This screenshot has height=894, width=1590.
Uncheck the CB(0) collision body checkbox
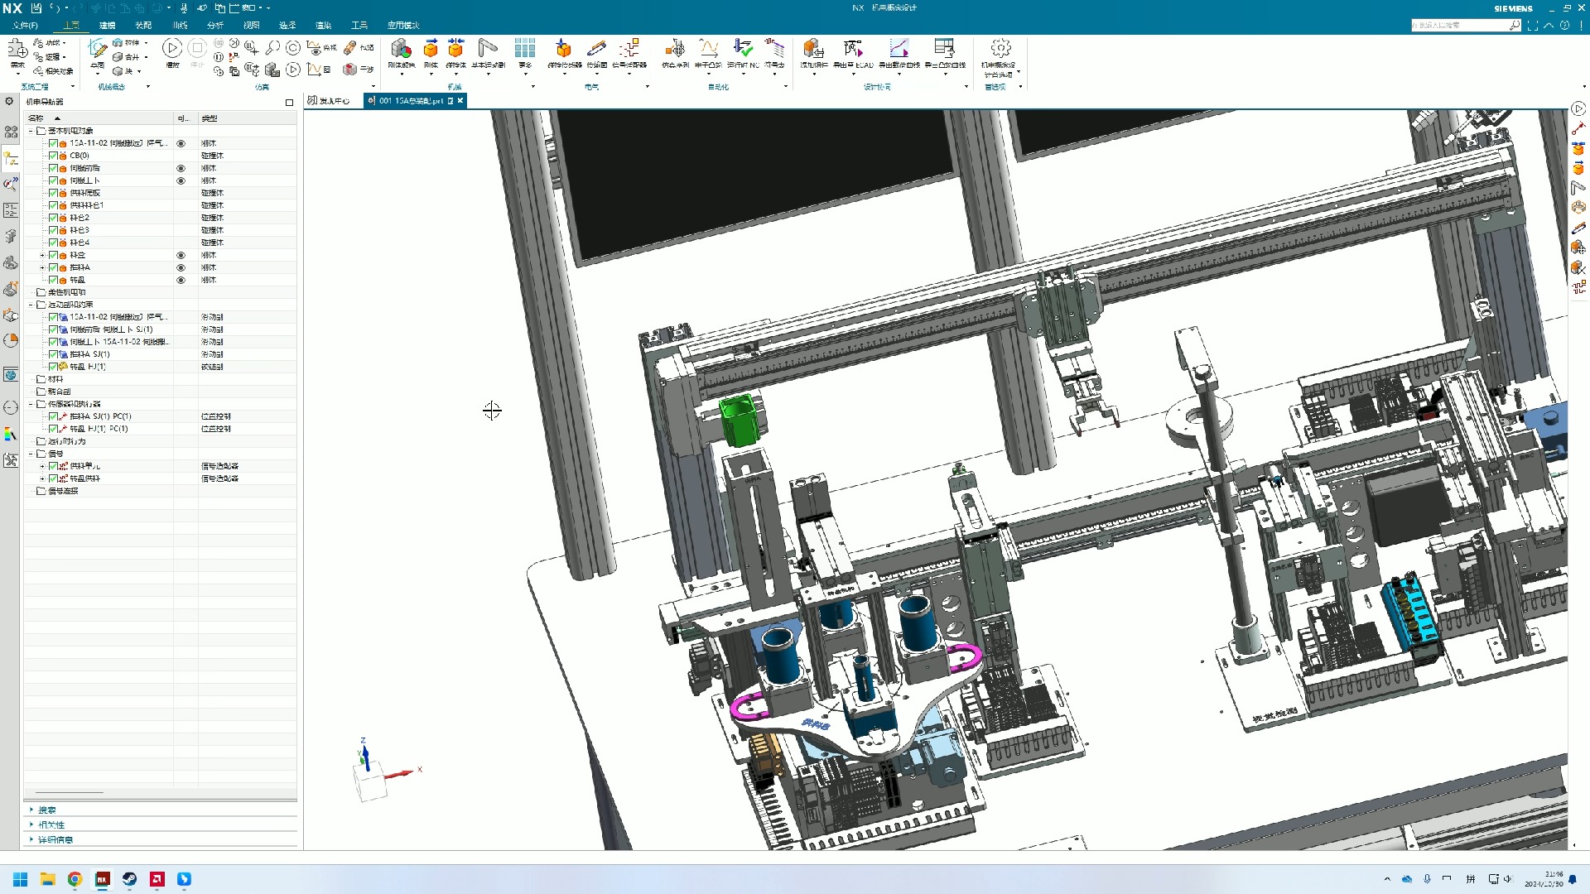point(53,156)
